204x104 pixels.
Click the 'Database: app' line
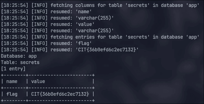pyautogui.click(x=19, y=56)
